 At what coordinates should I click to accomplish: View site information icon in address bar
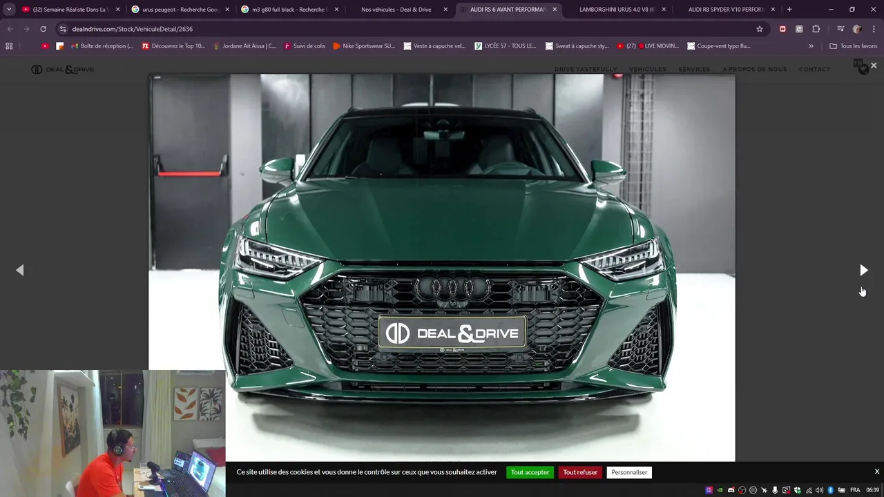pyautogui.click(x=63, y=29)
